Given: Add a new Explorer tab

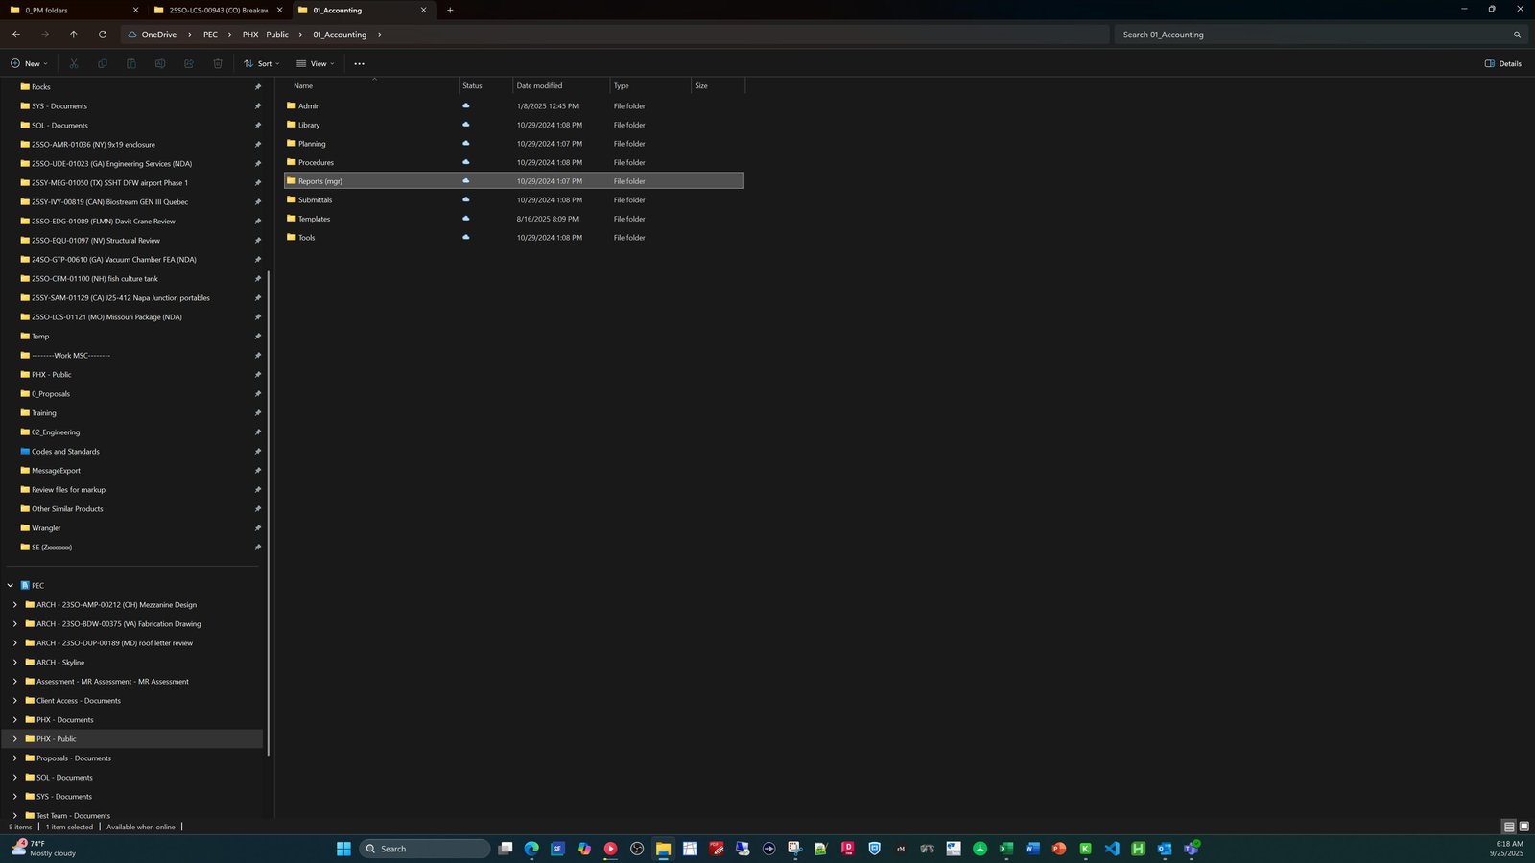Looking at the screenshot, I should pyautogui.click(x=450, y=10).
